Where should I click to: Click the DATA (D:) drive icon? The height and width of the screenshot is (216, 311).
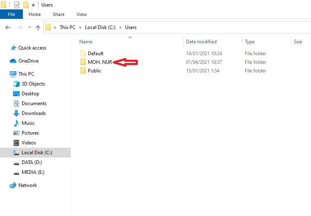(16, 163)
